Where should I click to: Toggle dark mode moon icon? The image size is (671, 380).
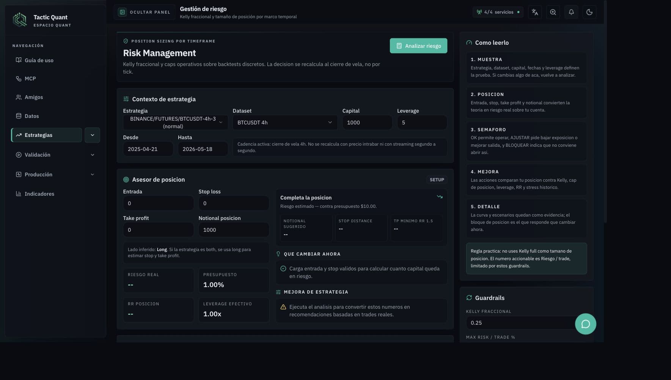click(x=589, y=12)
